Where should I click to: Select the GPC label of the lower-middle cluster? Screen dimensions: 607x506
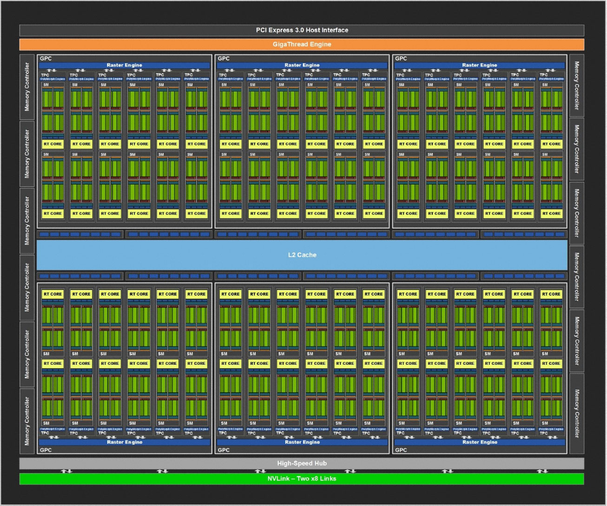pos(224,450)
